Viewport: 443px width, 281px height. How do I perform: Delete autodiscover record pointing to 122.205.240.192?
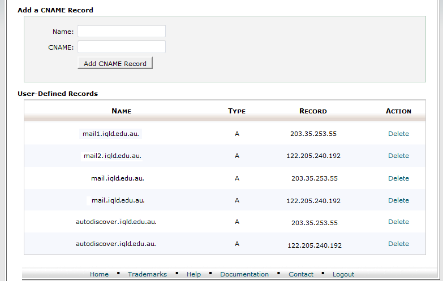click(x=398, y=244)
